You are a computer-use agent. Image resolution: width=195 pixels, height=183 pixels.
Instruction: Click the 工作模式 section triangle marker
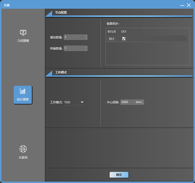tap(49, 73)
